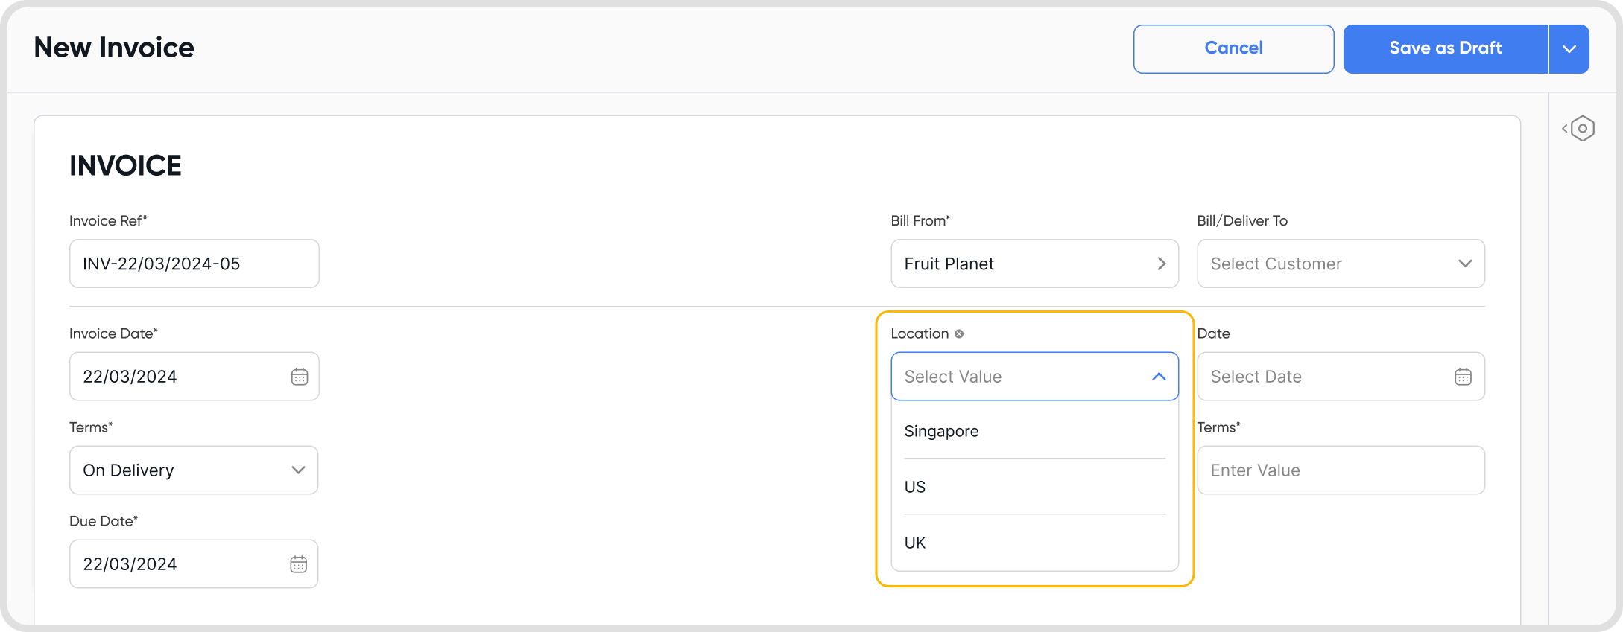Click the Due Date text field
Screen dimensions: 1623x632
point(179,564)
